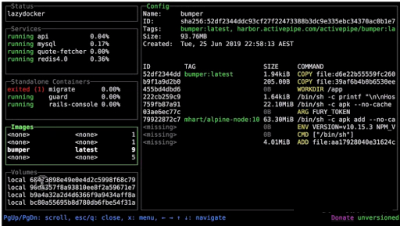Click the 1.64kiB layer size
This screenshot has width=400, height=226.
pos(277,97)
